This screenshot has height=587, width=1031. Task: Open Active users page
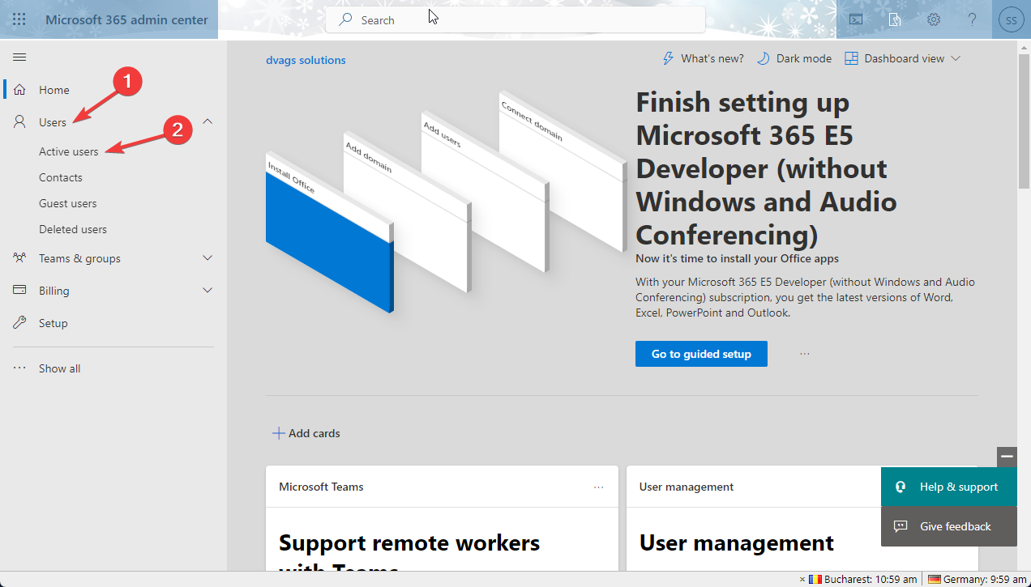click(x=69, y=151)
